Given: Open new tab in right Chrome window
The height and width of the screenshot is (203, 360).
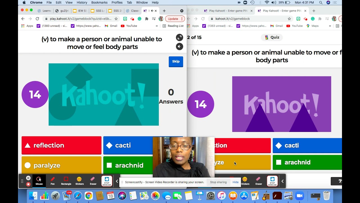Looking at the screenshot, I should [x=314, y=11].
